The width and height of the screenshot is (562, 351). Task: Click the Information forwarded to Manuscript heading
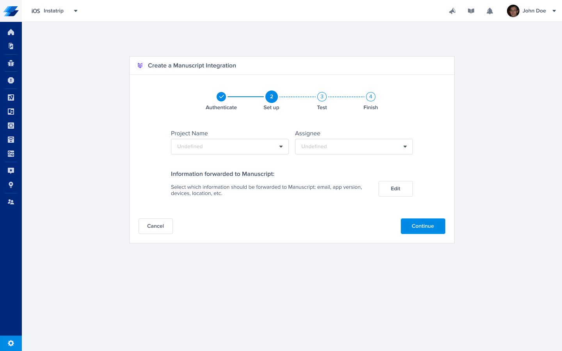point(223,174)
